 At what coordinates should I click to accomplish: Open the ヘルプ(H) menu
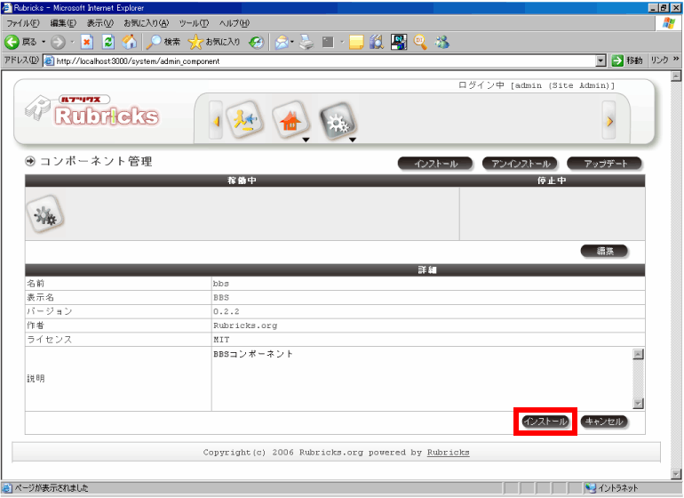coord(235,23)
